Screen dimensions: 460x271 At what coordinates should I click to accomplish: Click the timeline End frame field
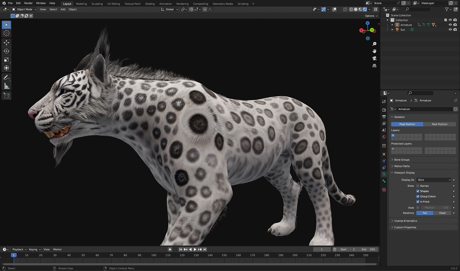point(368,250)
